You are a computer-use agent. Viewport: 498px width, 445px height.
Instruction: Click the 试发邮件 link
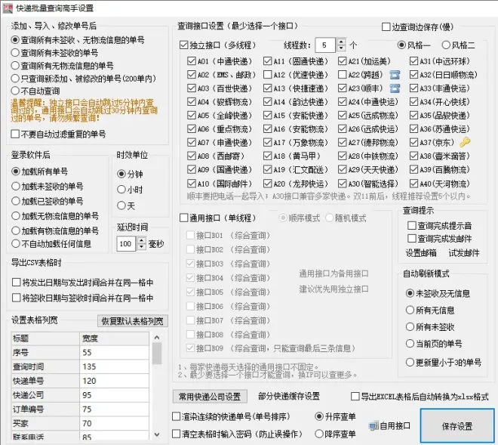465,252
